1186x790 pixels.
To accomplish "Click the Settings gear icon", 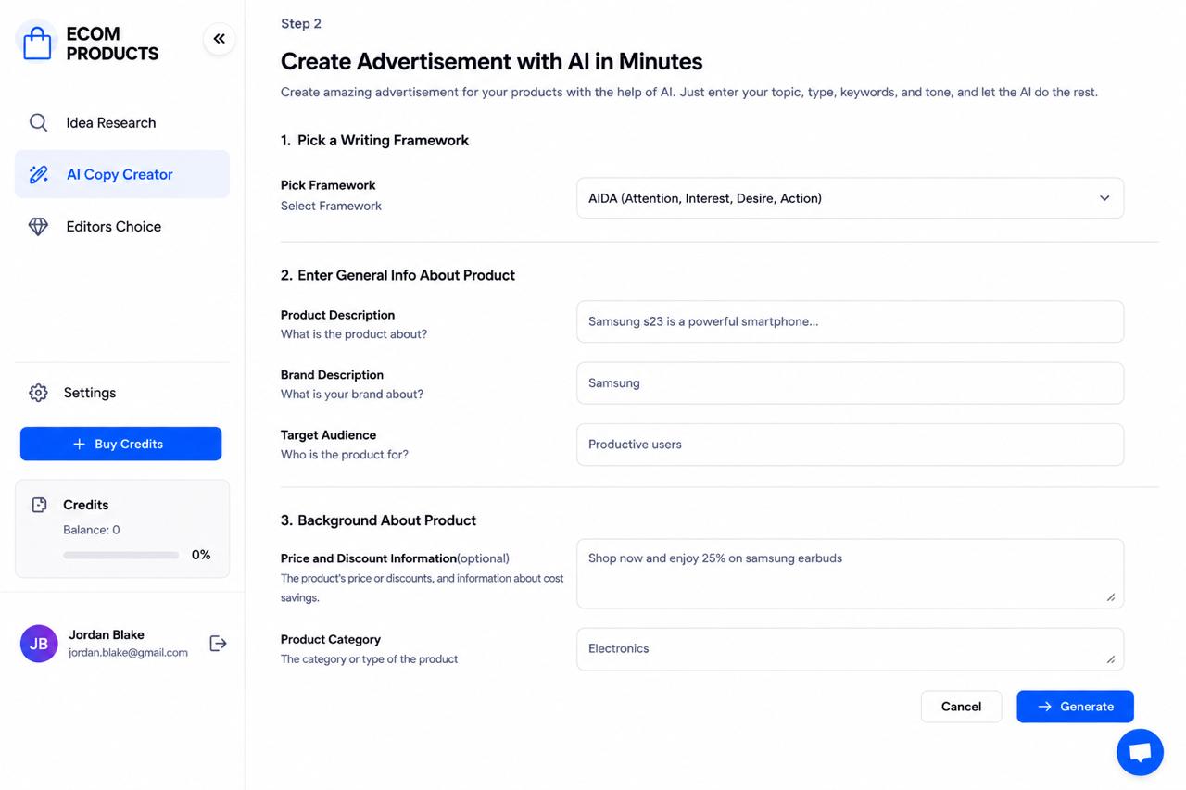I will tap(38, 393).
